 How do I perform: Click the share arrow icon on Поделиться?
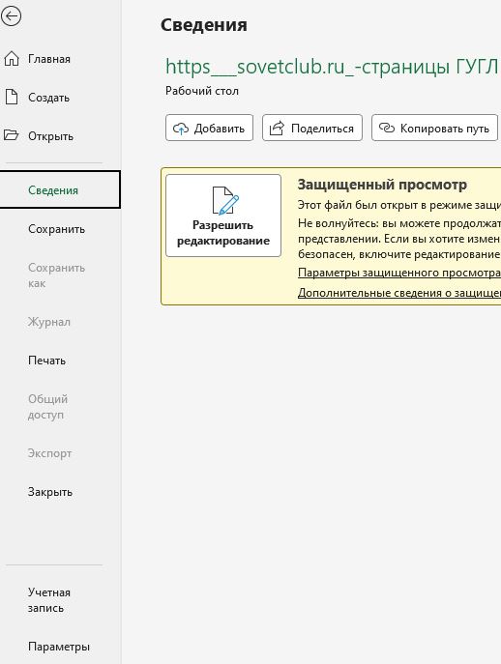pos(277,129)
